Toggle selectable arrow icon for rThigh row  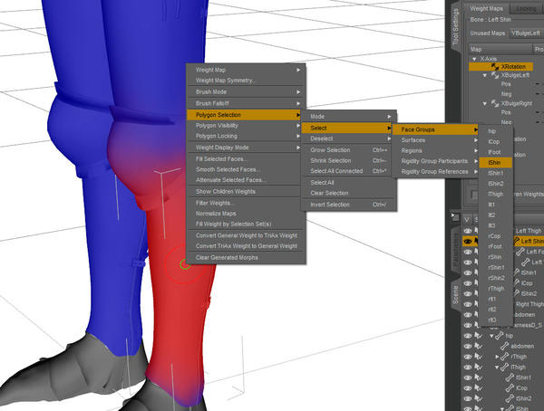pyautogui.click(x=479, y=357)
